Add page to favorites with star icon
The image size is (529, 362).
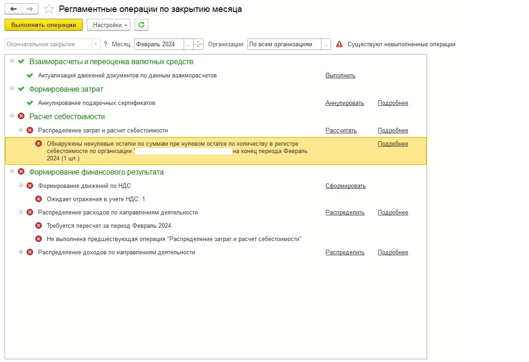pyautogui.click(x=49, y=10)
